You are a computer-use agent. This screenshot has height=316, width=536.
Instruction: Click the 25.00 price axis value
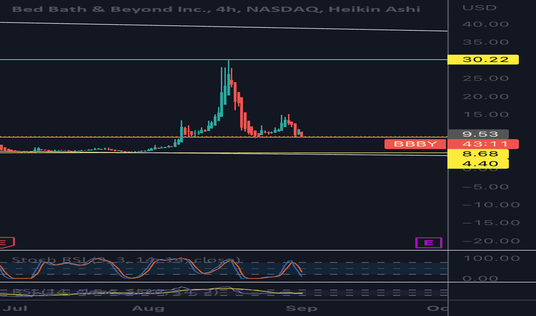(485, 79)
